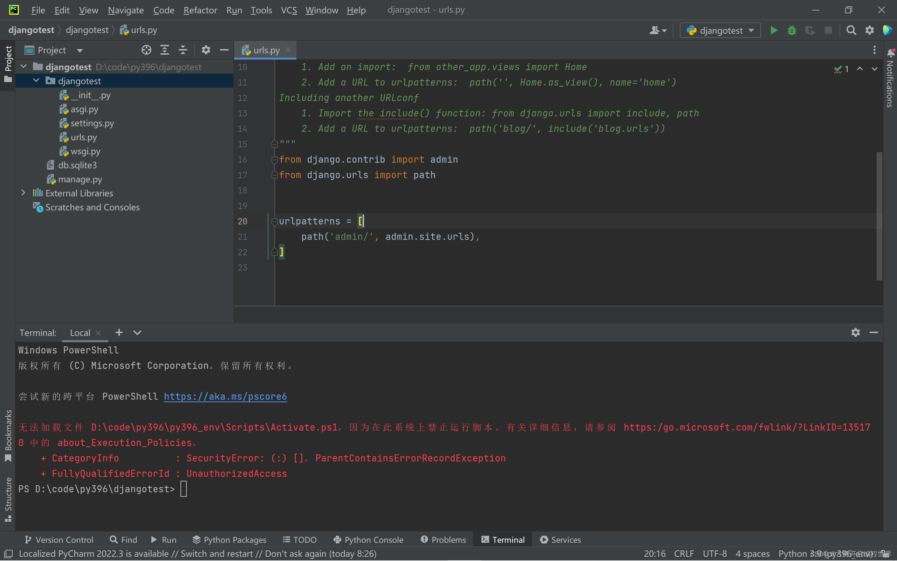The height and width of the screenshot is (561, 897).
Task: Fold the imports block at line 16
Action: (x=274, y=160)
